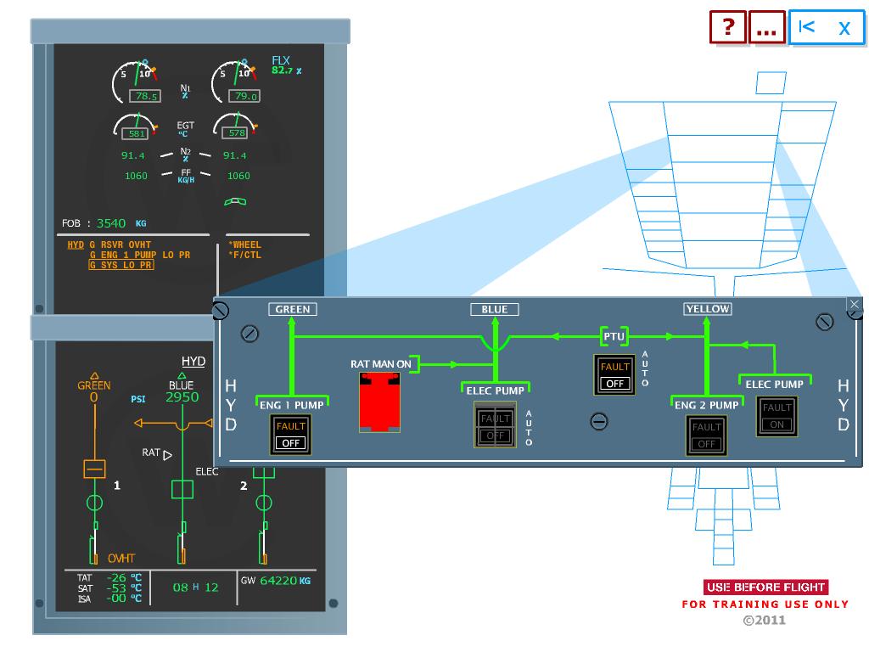Viewport: 869px width, 652px height.
Task: Select the YELLOW system label
Action: [707, 309]
